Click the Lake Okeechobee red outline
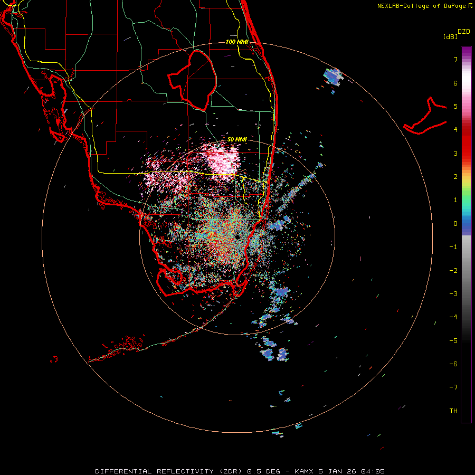This screenshot has width=475, height=475. [x=193, y=80]
